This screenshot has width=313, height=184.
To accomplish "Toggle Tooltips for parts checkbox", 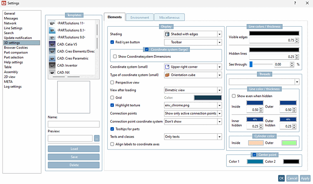I will [112, 129].
